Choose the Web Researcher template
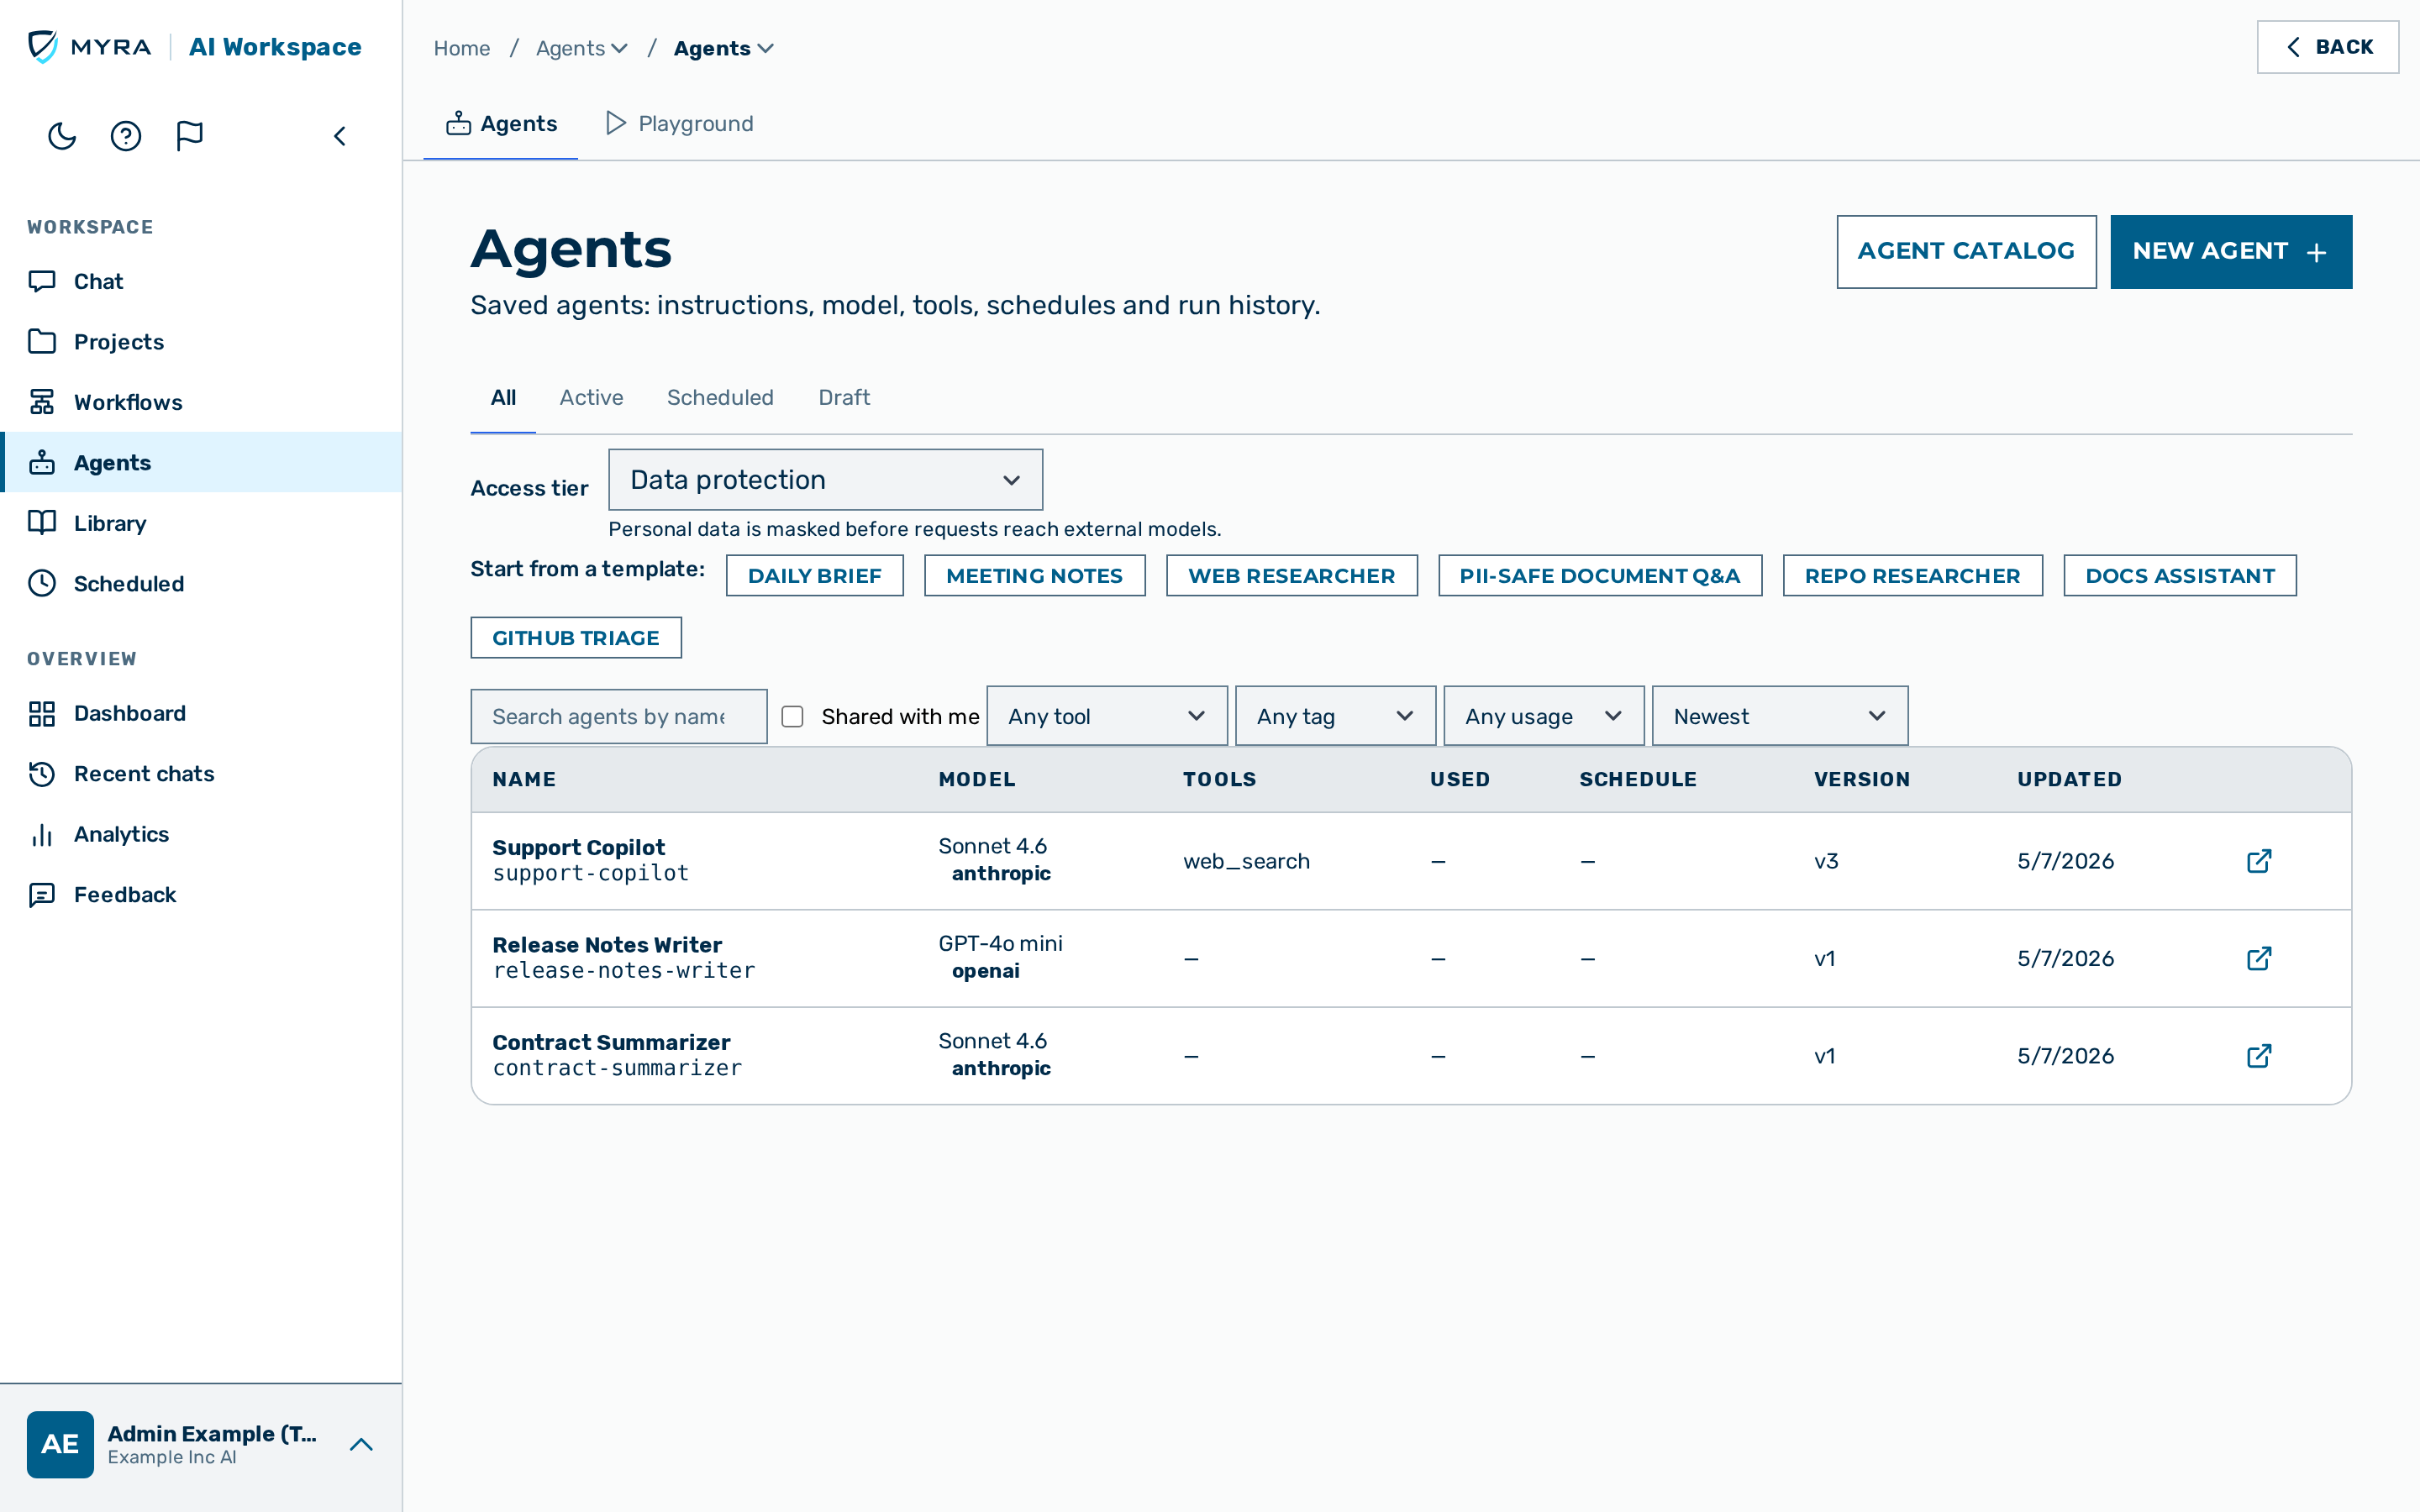The image size is (2420, 1512). [1291, 575]
